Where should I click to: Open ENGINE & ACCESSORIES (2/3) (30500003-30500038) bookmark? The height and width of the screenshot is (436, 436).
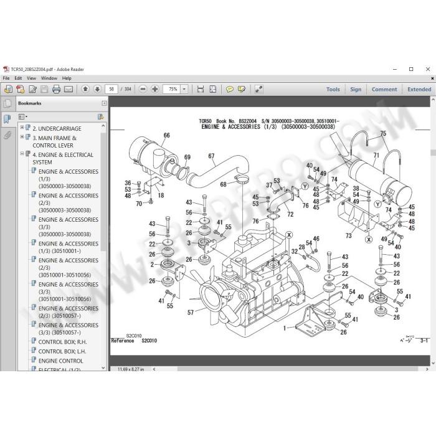click(x=68, y=203)
